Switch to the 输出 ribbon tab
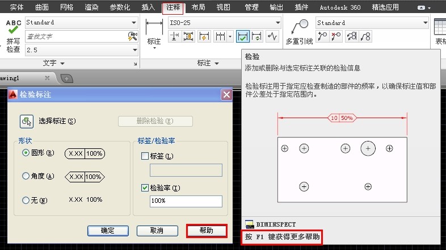The height and width of the screenshot is (250, 446). (276, 7)
